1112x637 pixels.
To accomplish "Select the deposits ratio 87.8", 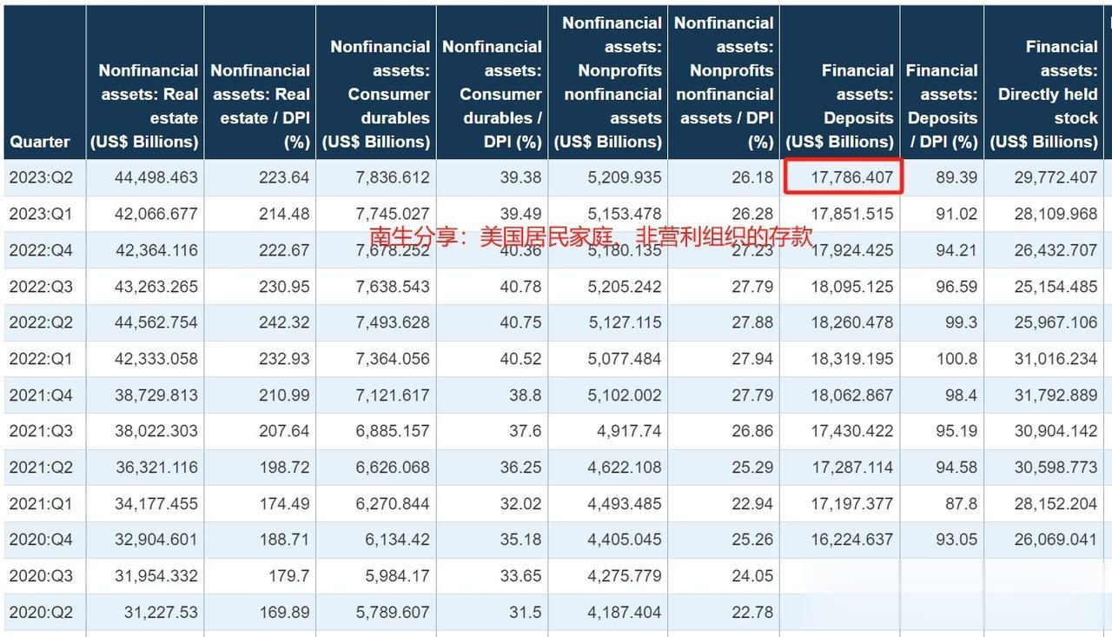I will click(x=961, y=503).
